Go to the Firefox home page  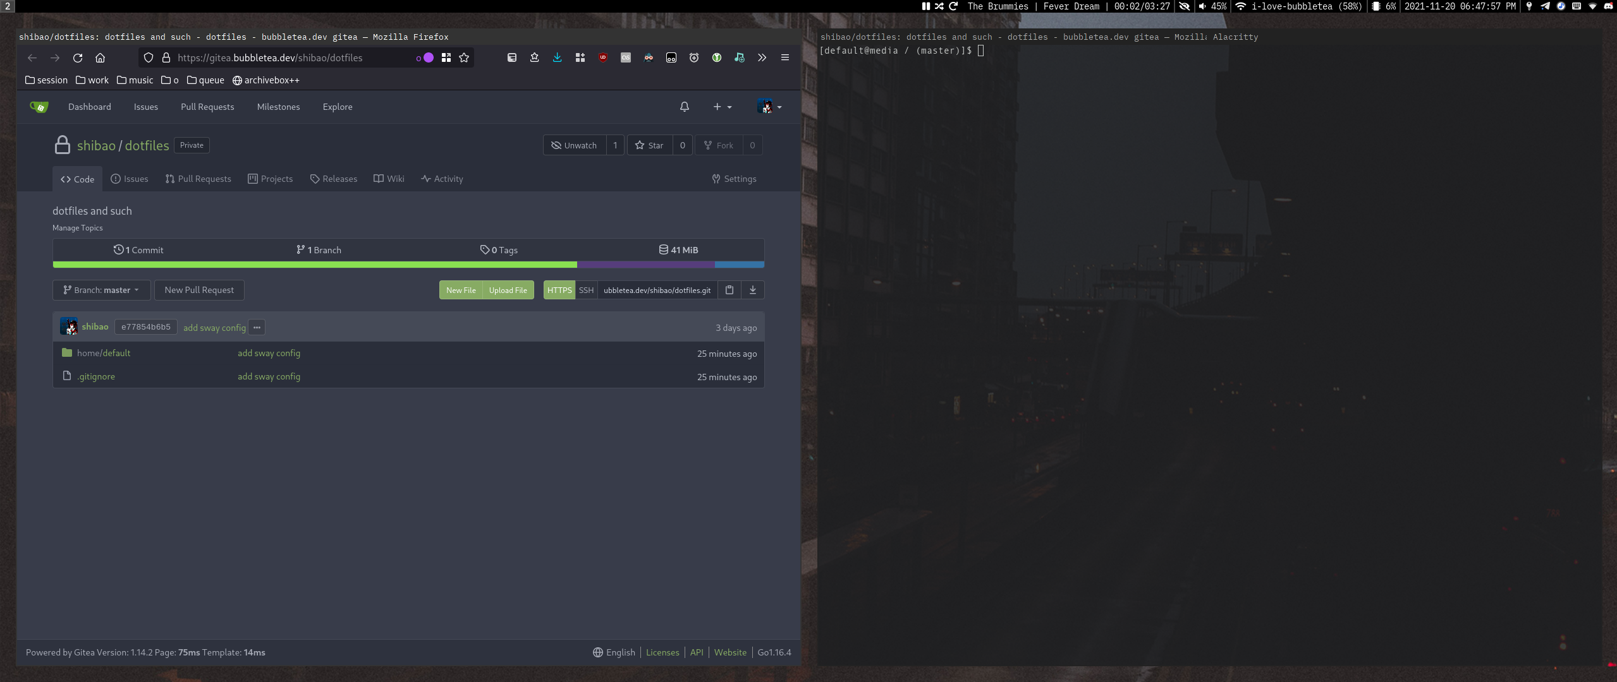[100, 57]
